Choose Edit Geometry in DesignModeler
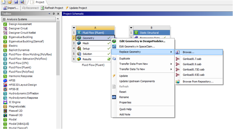233x129 pixels. (143, 41)
